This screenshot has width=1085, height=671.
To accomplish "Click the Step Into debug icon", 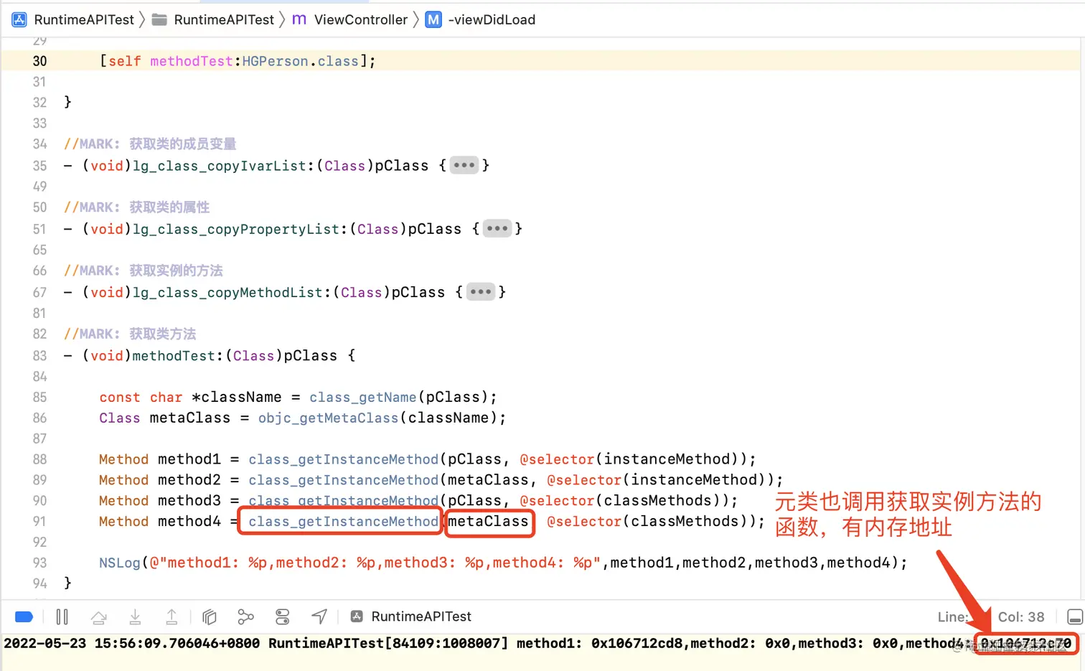I will (x=135, y=616).
